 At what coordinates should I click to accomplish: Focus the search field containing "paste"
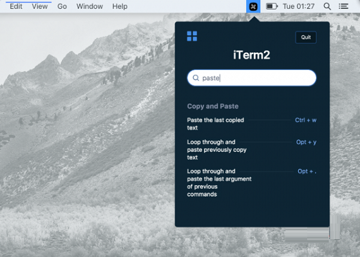point(252,78)
